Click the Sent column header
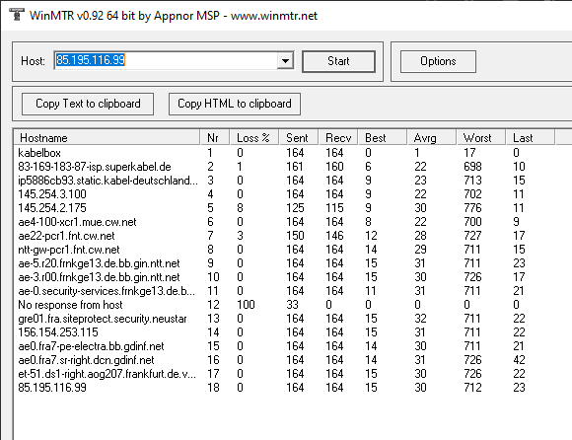572x440 pixels. point(299,137)
